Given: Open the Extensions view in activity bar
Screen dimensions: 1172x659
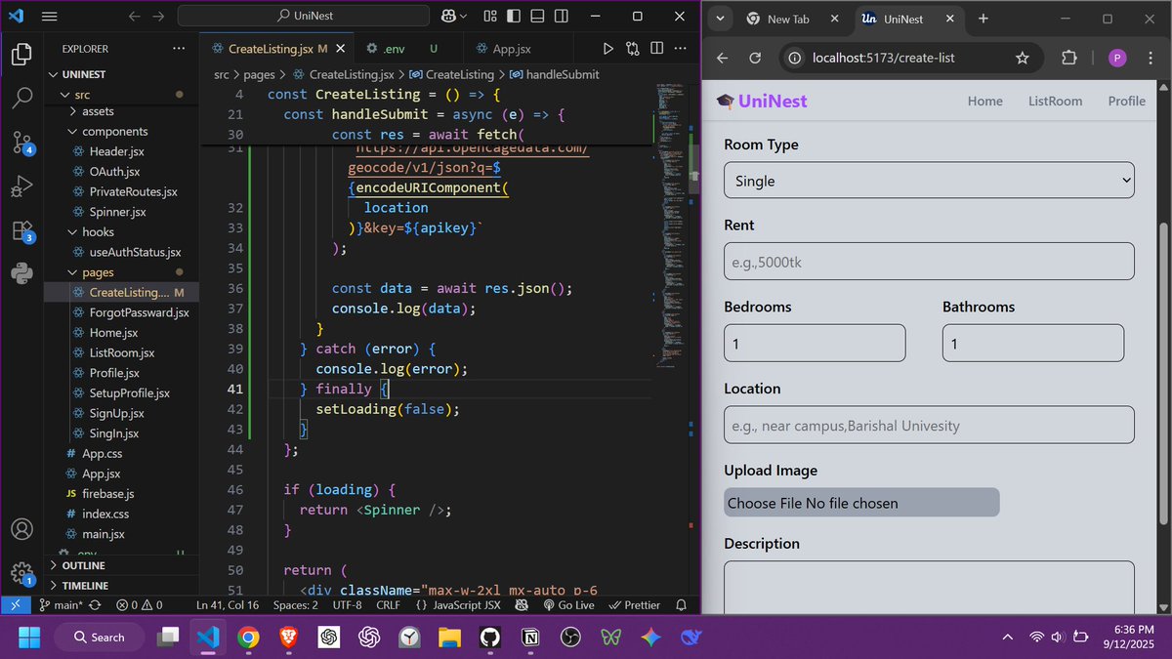Looking at the screenshot, I should (x=21, y=231).
